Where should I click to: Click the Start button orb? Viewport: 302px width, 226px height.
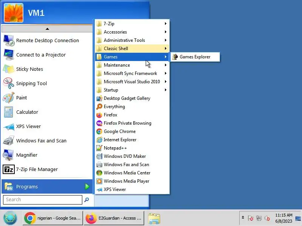pyautogui.click(x=10, y=218)
